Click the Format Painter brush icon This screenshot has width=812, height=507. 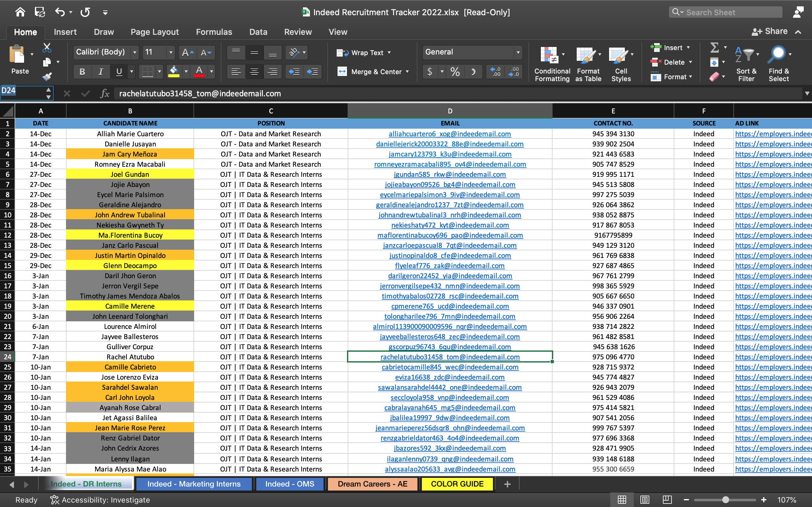click(47, 77)
